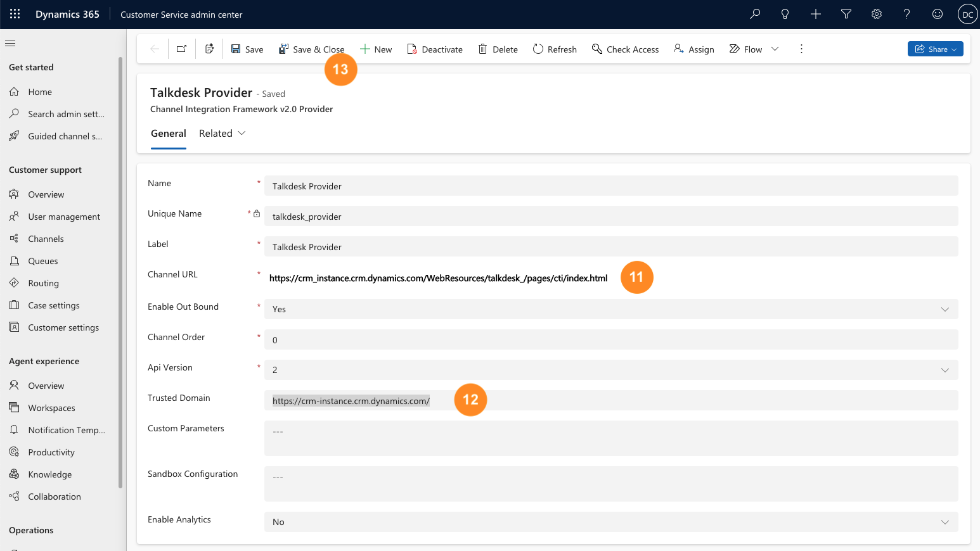Open the Enable Out Bound dropdown
The width and height of the screenshot is (980, 551).
pos(611,309)
